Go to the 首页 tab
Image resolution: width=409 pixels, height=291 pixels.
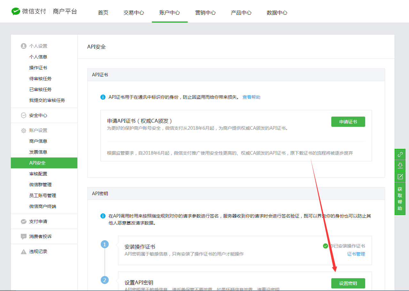(x=103, y=13)
